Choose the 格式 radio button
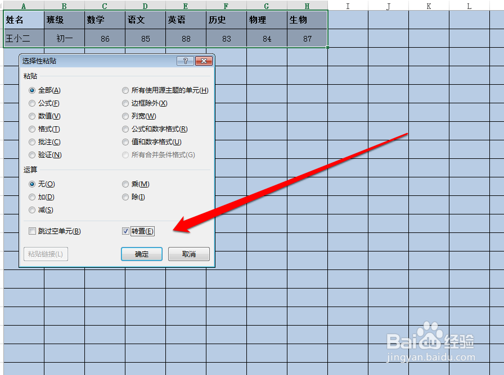504x375 pixels. tap(32, 129)
